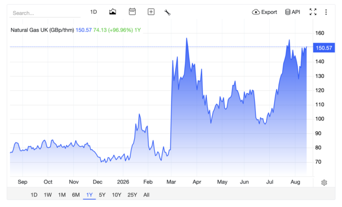342x207 pixels.
Task: Open chart settings gear
Action: coord(324,182)
